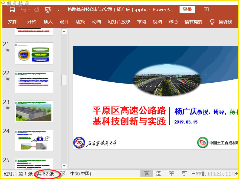Open the 幻灯片放映 tab

119,22
